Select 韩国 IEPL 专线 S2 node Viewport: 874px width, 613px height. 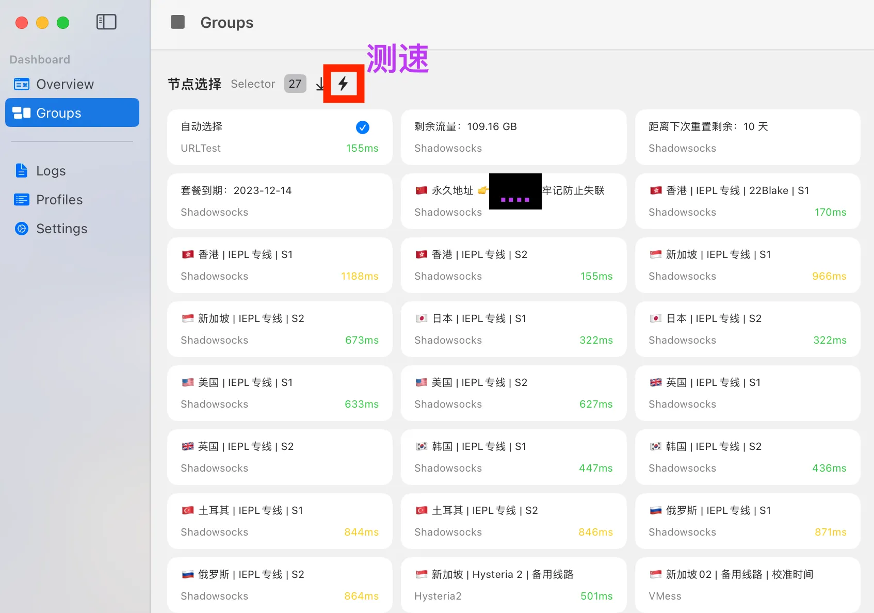tap(747, 457)
